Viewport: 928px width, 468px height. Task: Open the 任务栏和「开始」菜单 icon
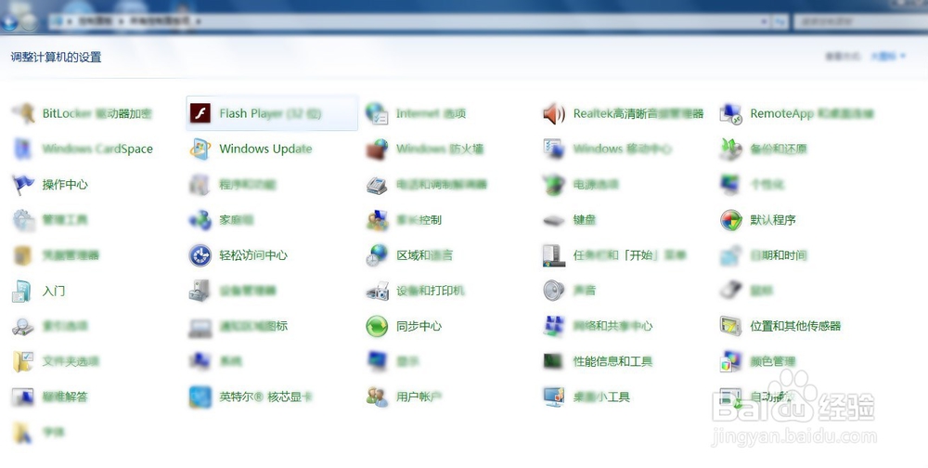click(x=554, y=255)
